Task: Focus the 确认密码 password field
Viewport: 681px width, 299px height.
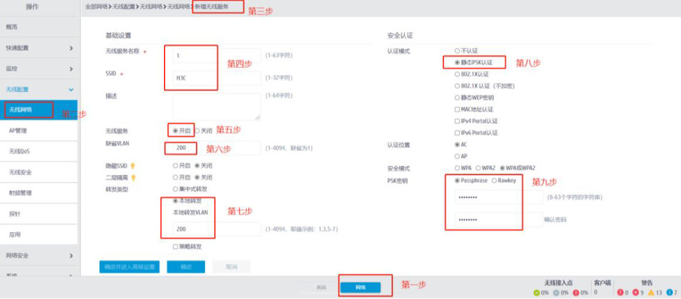Action: (499, 219)
